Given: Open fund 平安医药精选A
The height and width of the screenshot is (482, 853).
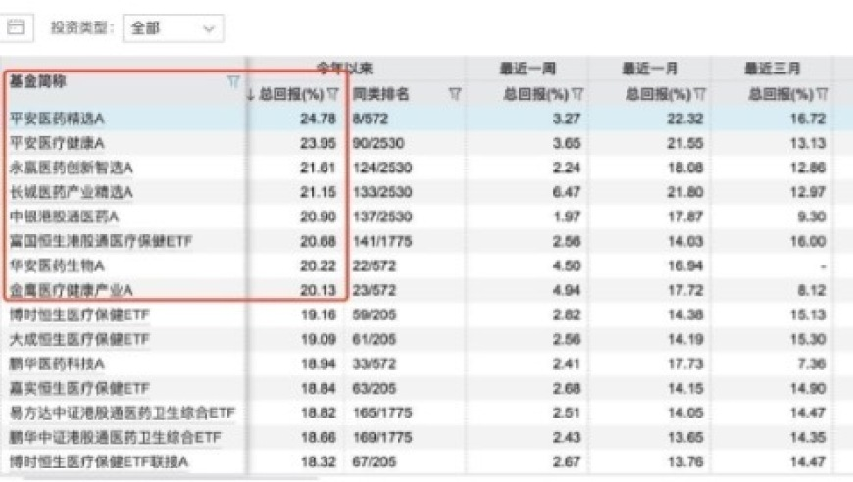Looking at the screenshot, I should [x=57, y=119].
